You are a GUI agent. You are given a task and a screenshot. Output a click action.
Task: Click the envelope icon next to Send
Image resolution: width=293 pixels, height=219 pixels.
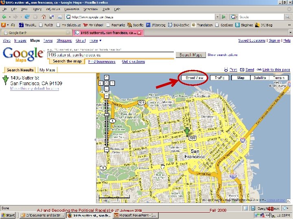242,70
